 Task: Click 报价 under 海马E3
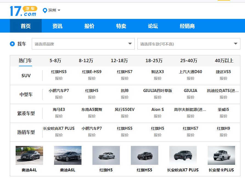[x=59, y=116]
